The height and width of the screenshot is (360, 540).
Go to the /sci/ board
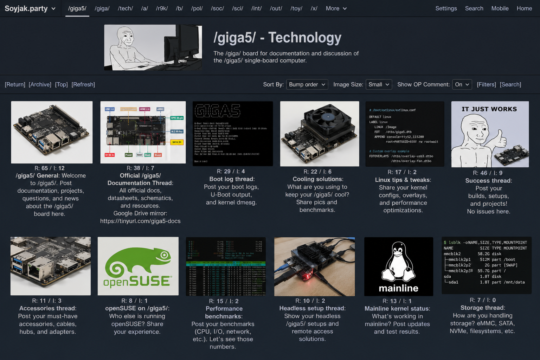coord(237,8)
